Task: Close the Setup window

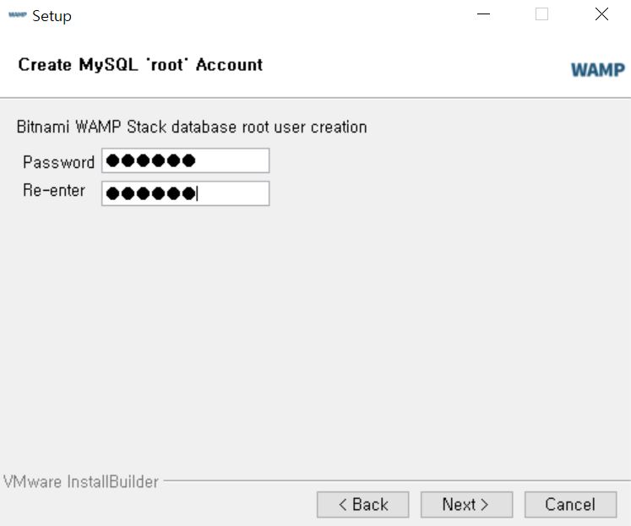Action: (x=601, y=14)
